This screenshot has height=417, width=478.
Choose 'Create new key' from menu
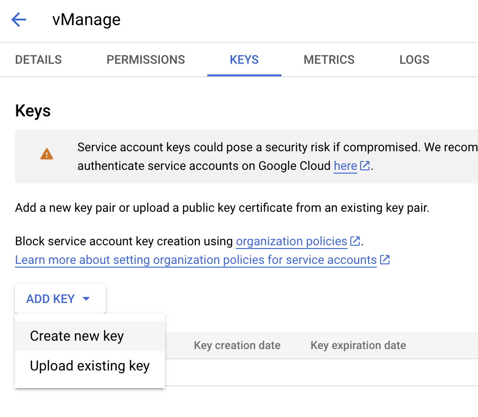pyautogui.click(x=90, y=336)
